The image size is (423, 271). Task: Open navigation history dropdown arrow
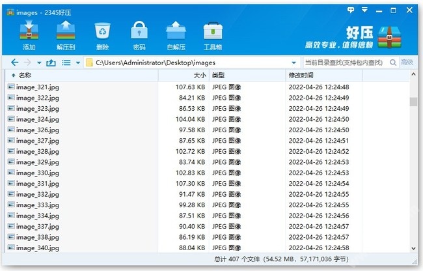tap(38, 63)
